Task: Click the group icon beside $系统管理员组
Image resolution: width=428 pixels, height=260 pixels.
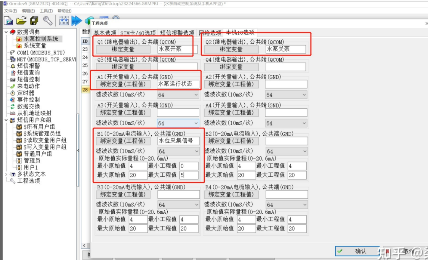Action: [x=19, y=134]
